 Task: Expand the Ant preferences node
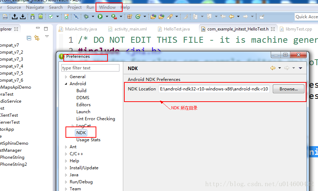[x=66, y=147]
